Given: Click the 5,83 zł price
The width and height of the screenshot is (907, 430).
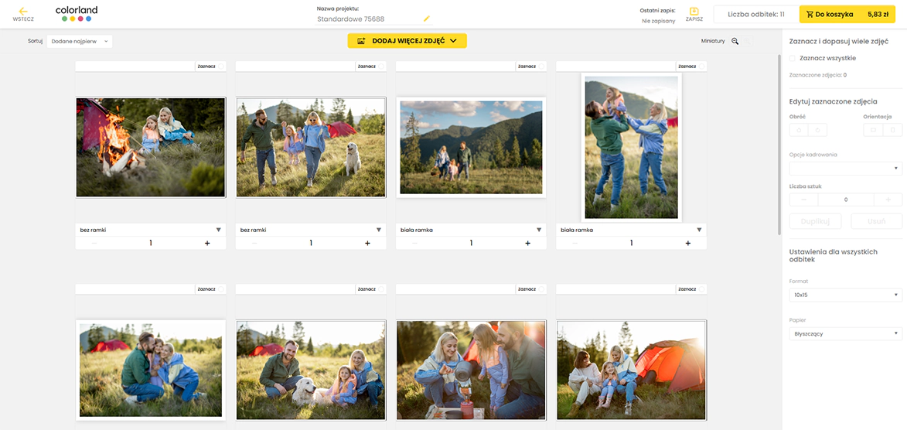Looking at the screenshot, I should point(878,15).
